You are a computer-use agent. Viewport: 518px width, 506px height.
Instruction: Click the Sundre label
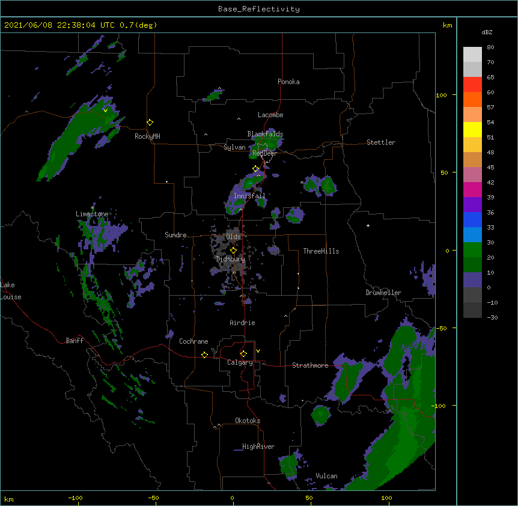coord(175,235)
